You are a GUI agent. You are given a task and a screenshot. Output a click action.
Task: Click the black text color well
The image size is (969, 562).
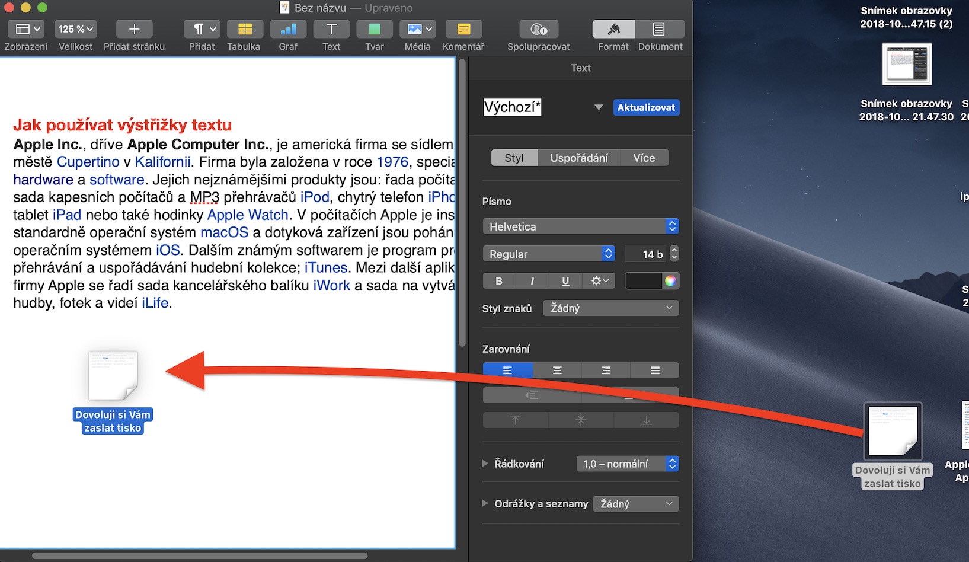(644, 281)
